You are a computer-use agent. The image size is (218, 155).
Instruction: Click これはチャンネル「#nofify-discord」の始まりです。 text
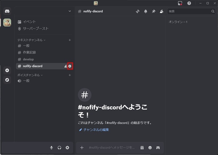pyautogui.click(x=115, y=123)
